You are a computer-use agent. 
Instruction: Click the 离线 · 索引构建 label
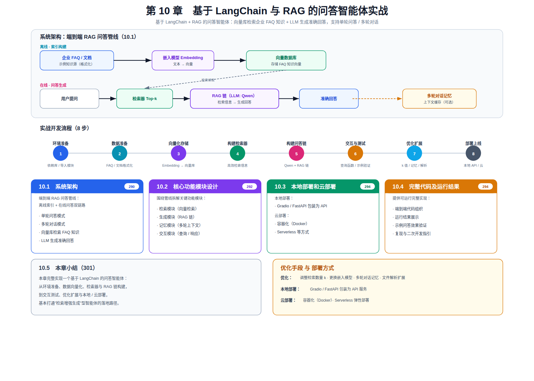coord(53,47)
